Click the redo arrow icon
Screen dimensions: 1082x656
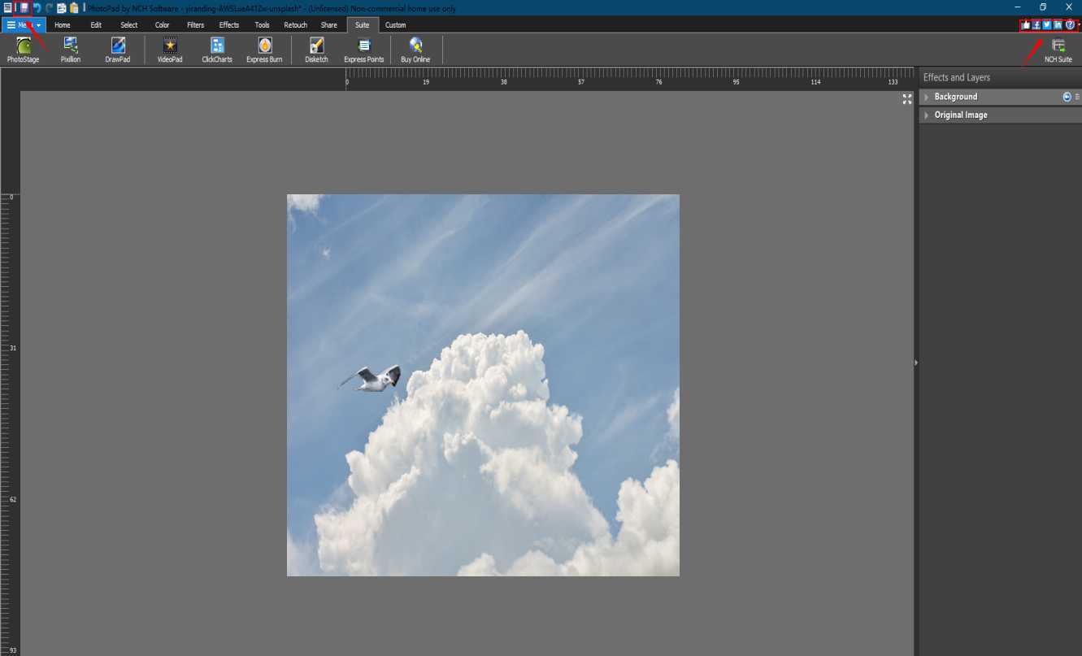click(49, 7)
